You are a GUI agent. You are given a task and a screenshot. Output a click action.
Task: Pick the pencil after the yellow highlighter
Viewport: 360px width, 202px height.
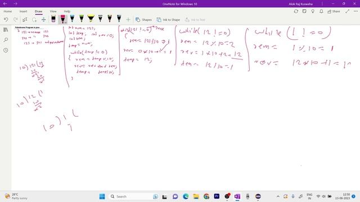coord(100,19)
